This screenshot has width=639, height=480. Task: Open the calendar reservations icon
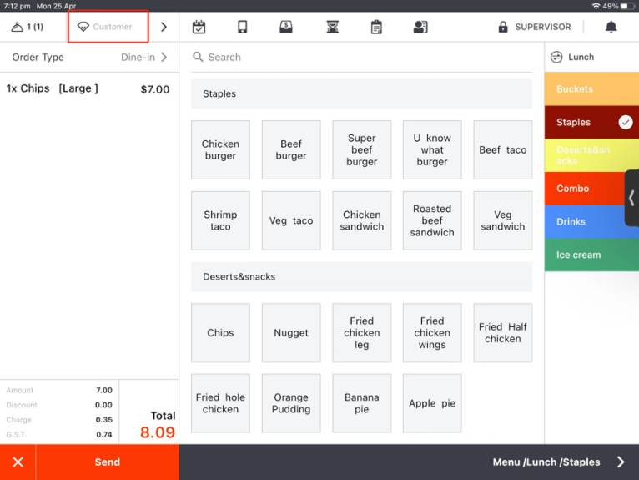(x=199, y=27)
